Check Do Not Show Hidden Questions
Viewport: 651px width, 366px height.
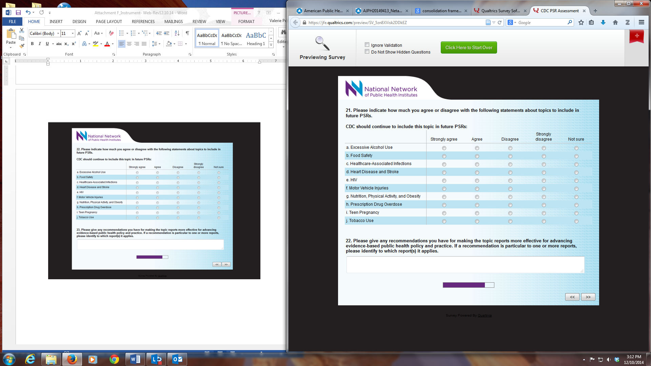367,52
